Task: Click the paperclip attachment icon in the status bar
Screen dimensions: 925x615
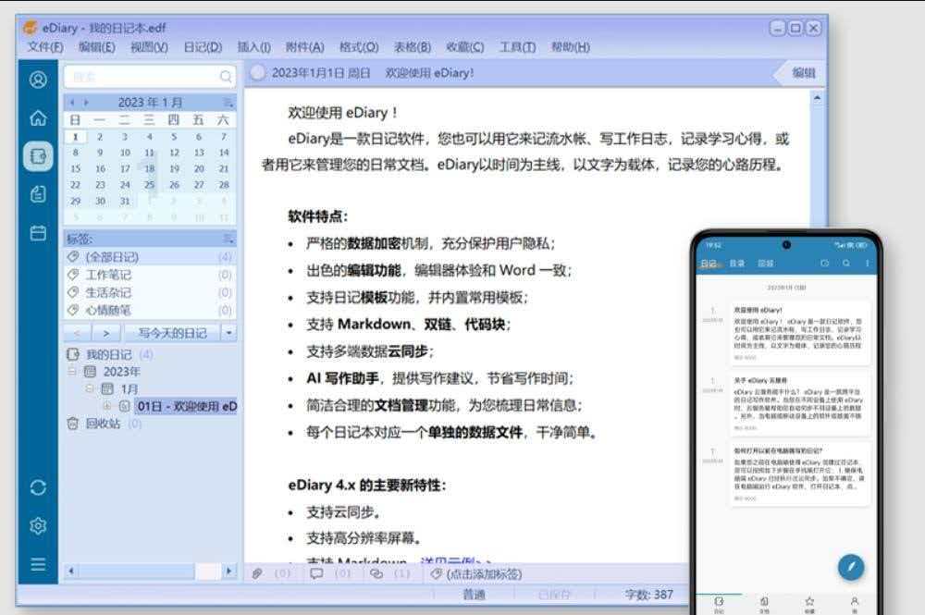Action: pos(256,573)
